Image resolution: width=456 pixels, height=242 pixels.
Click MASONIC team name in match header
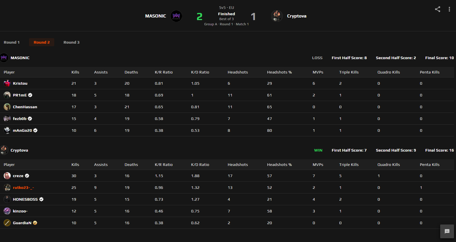(155, 16)
